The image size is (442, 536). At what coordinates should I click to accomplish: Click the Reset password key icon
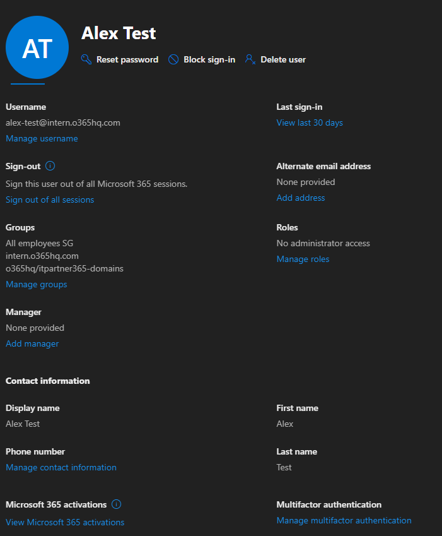click(87, 59)
